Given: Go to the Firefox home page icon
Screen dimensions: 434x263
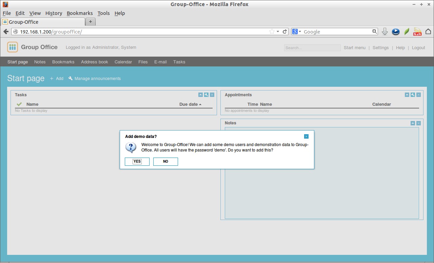Looking at the screenshot, I should click(x=428, y=32).
